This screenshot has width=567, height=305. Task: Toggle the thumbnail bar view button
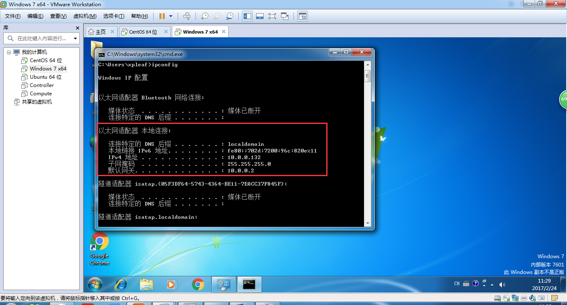tap(260, 16)
